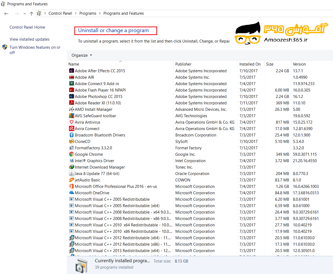
Task: Click the Forward navigation arrow
Action: pyautogui.click(x=17, y=13)
